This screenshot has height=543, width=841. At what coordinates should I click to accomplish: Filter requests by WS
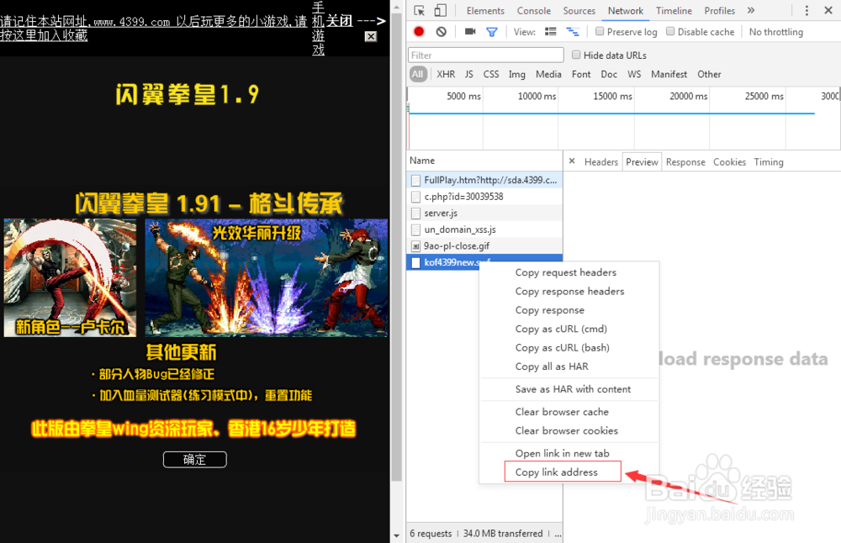(x=634, y=74)
